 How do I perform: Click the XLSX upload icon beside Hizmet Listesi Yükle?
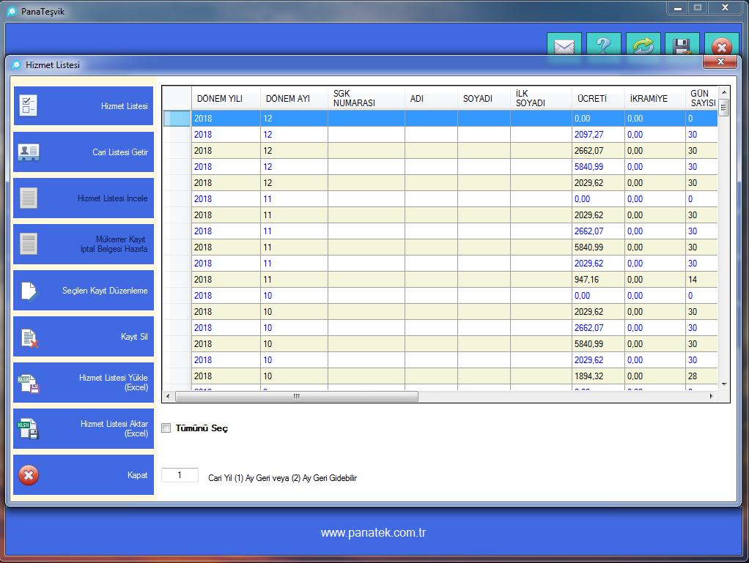pyautogui.click(x=29, y=384)
